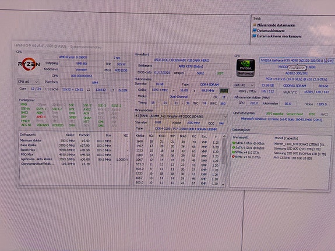Image resolution: width=335 pixels, height=251 pixels.
Task: Click the Samsung SSD 870 QVO 2TB entry
Action: coord(297,149)
